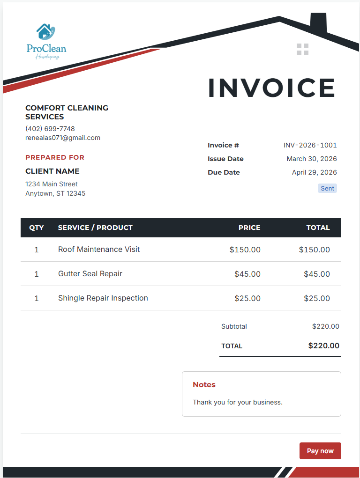Image resolution: width=360 pixels, height=478 pixels.
Task: Click the Gutter Seal Repair row
Action: tap(181, 274)
